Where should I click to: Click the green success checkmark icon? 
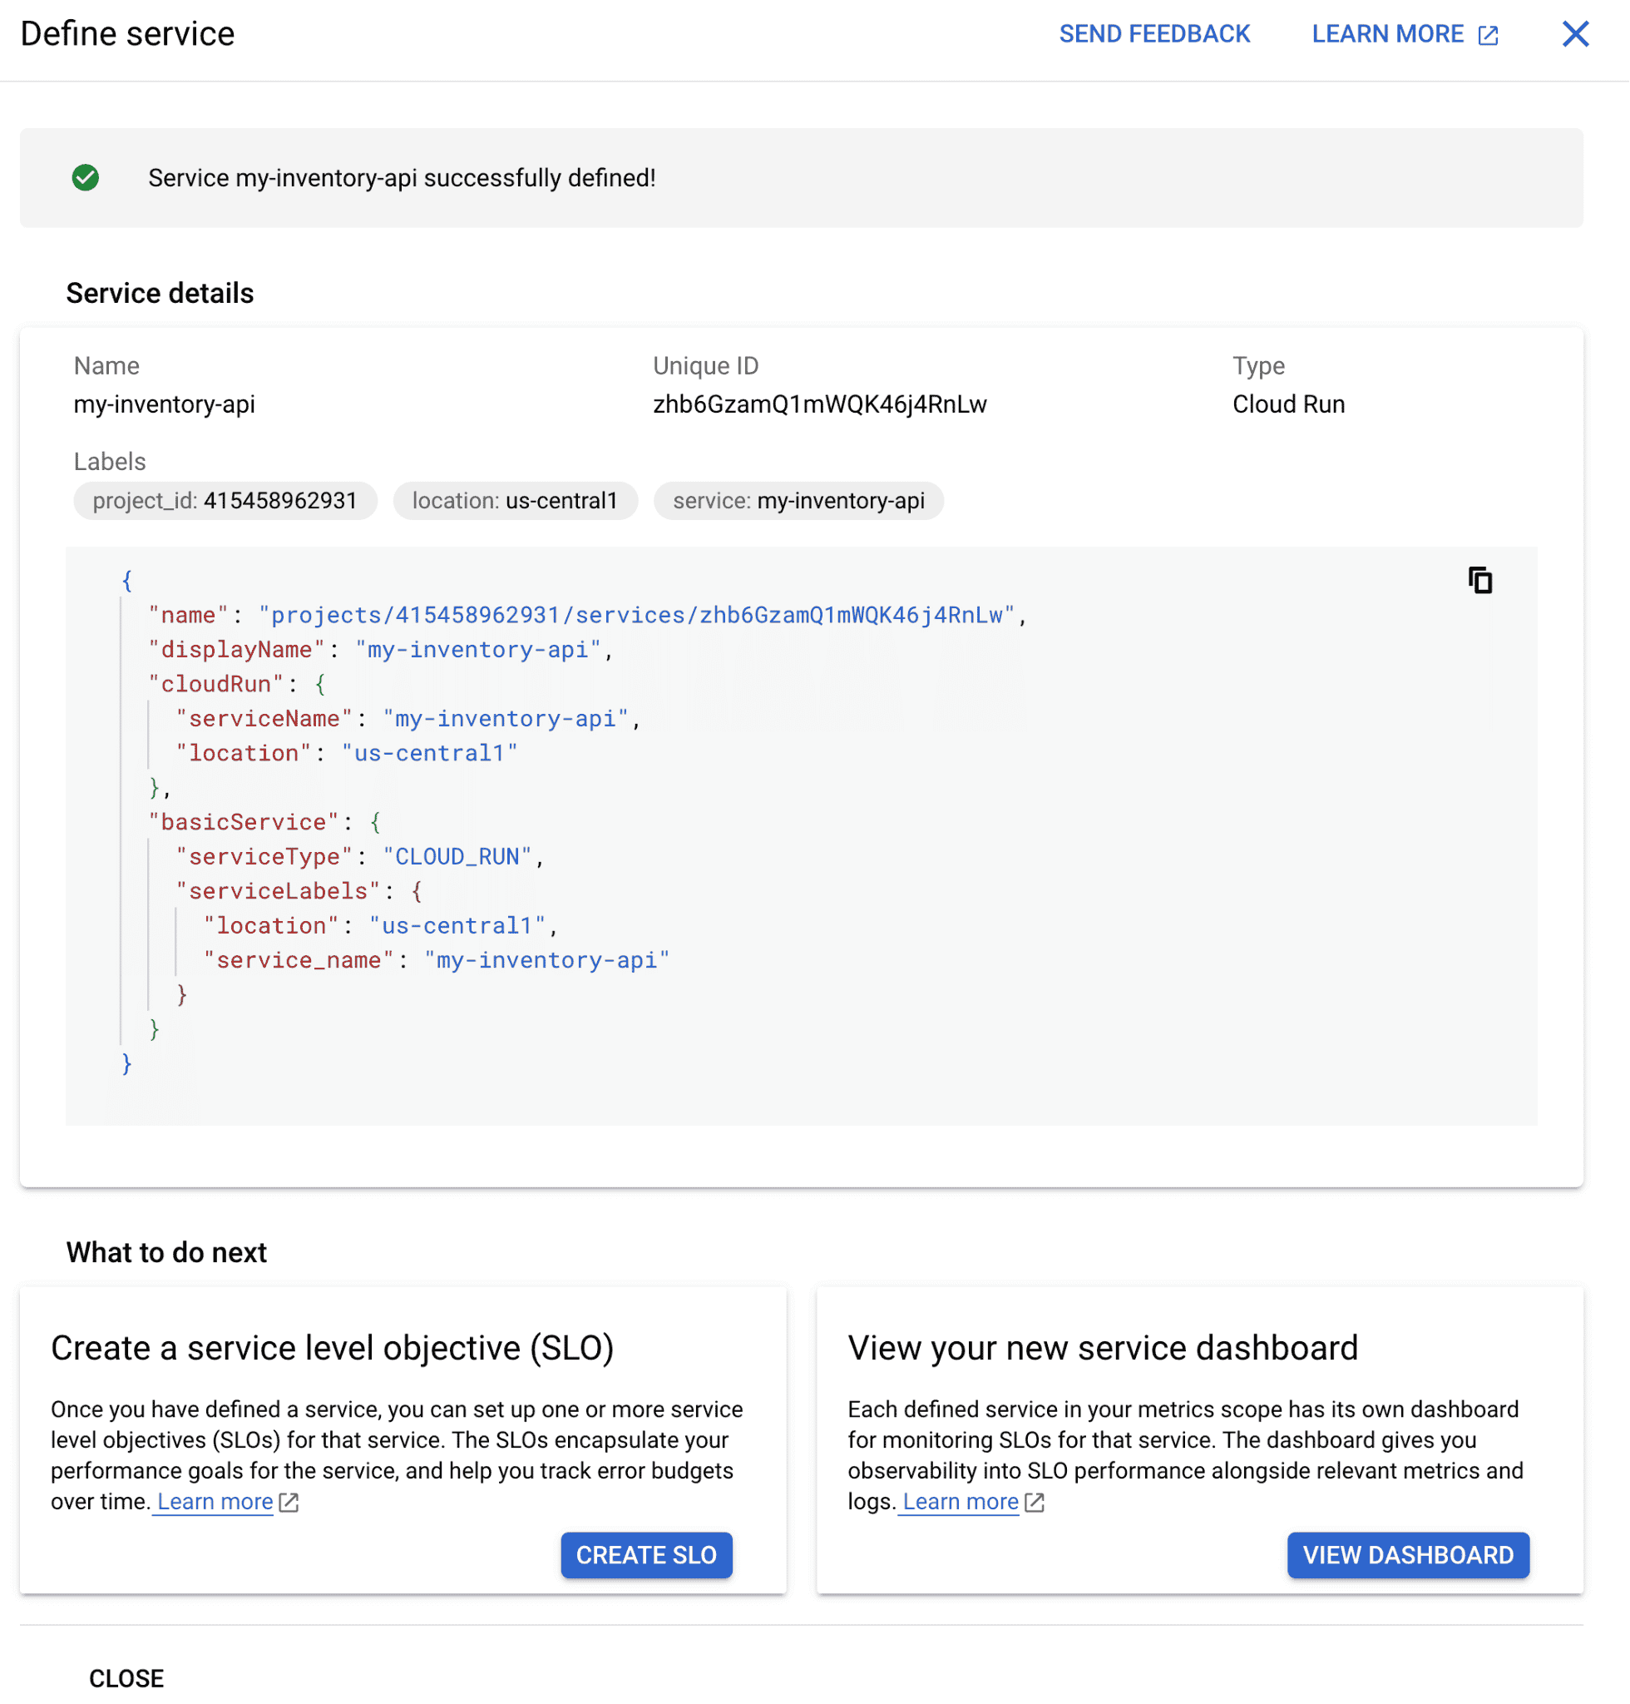[x=85, y=178]
